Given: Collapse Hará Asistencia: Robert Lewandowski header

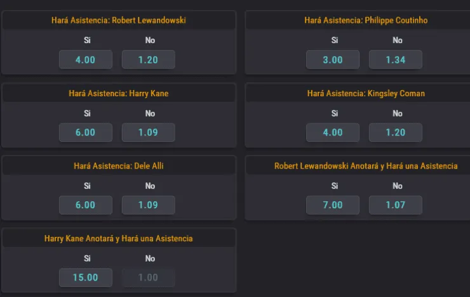Looking at the screenshot, I should click(119, 20).
